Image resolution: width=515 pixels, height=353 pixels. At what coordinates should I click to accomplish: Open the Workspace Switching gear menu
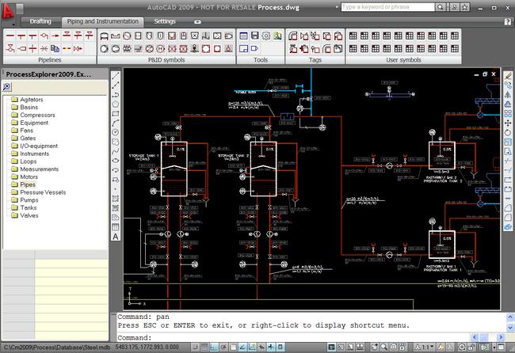(x=462, y=347)
